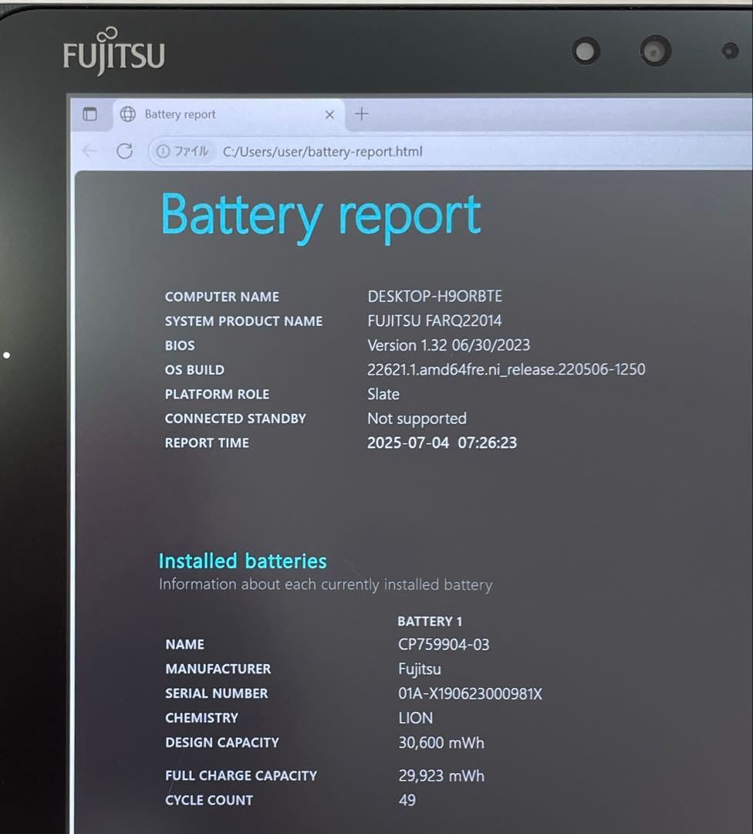Go back with the back arrow
Image resolution: width=753 pixels, height=834 pixels.
[x=89, y=151]
